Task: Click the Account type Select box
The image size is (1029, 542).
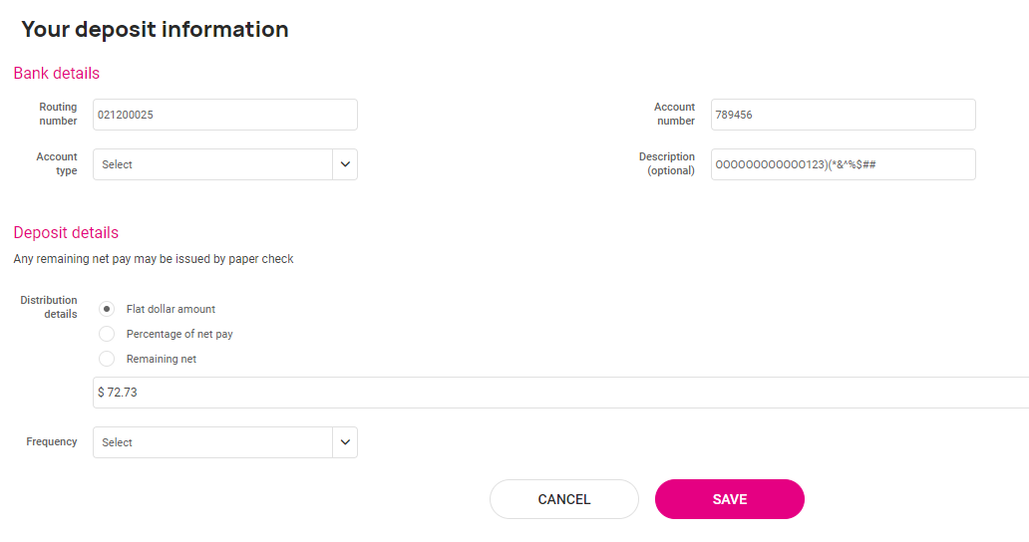Action: [x=225, y=164]
